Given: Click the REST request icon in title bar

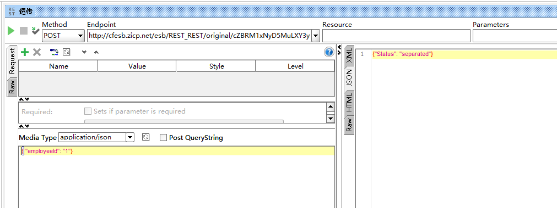Looking at the screenshot, I should click(12, 12).
